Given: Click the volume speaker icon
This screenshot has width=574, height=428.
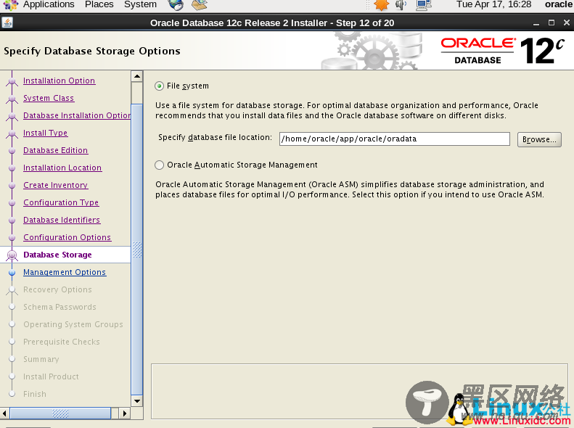Looking at the screenshot, I should [401, 5].
